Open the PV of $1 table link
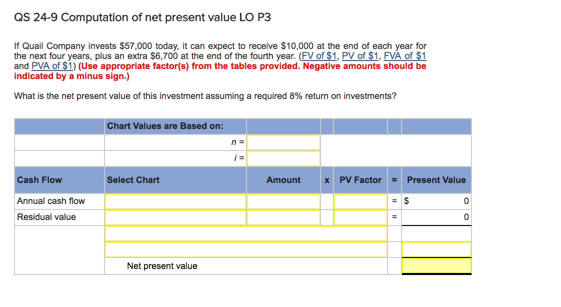Image resolution: width=561 pixels, height=307 pixels. pos(360,56)
